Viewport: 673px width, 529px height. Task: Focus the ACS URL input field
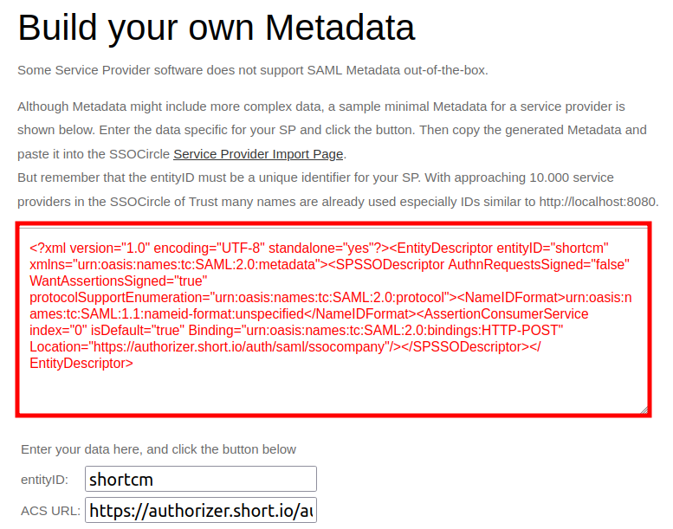pos(201,511)
